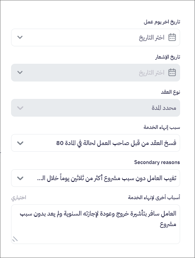Viewport: 195px width, 258px height.
Task: Click the notification date placeholder text
Action: click(x=152, y=72)
